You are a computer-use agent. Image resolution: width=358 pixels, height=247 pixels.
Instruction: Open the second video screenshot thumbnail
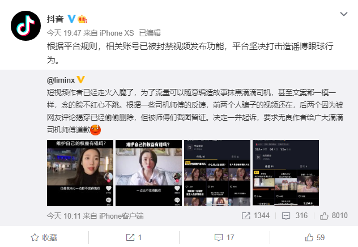pos(148,173)
